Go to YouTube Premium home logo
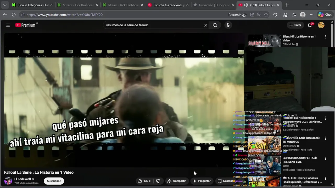 point(25,25)
